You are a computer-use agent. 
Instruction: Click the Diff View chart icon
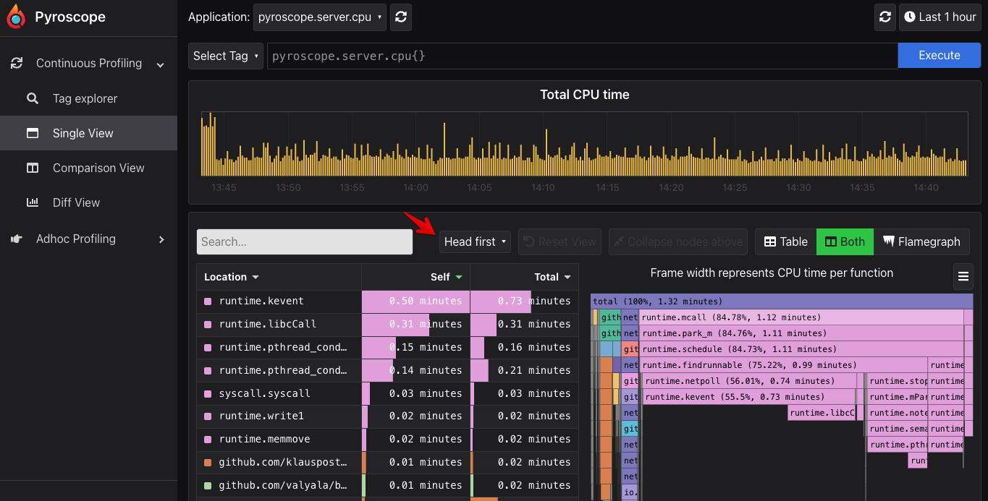click(x=33, y=202)
